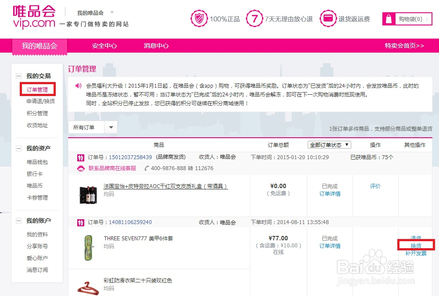Click the shopping bag icon

[x=389, y=19]
